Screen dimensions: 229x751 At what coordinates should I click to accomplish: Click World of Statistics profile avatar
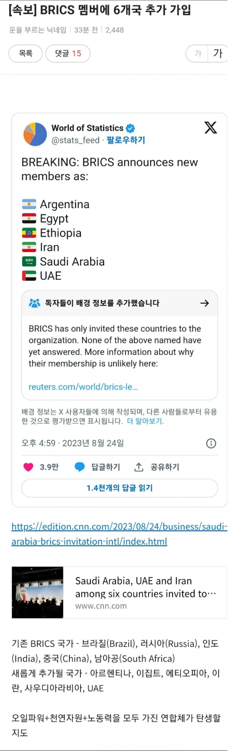[x=35, y=134]
